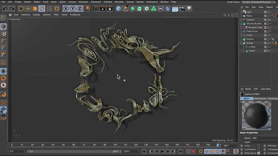Toggle X axis lock
Image resolution: width=278 pixels, height=156 pixels.
click(66, 8)
